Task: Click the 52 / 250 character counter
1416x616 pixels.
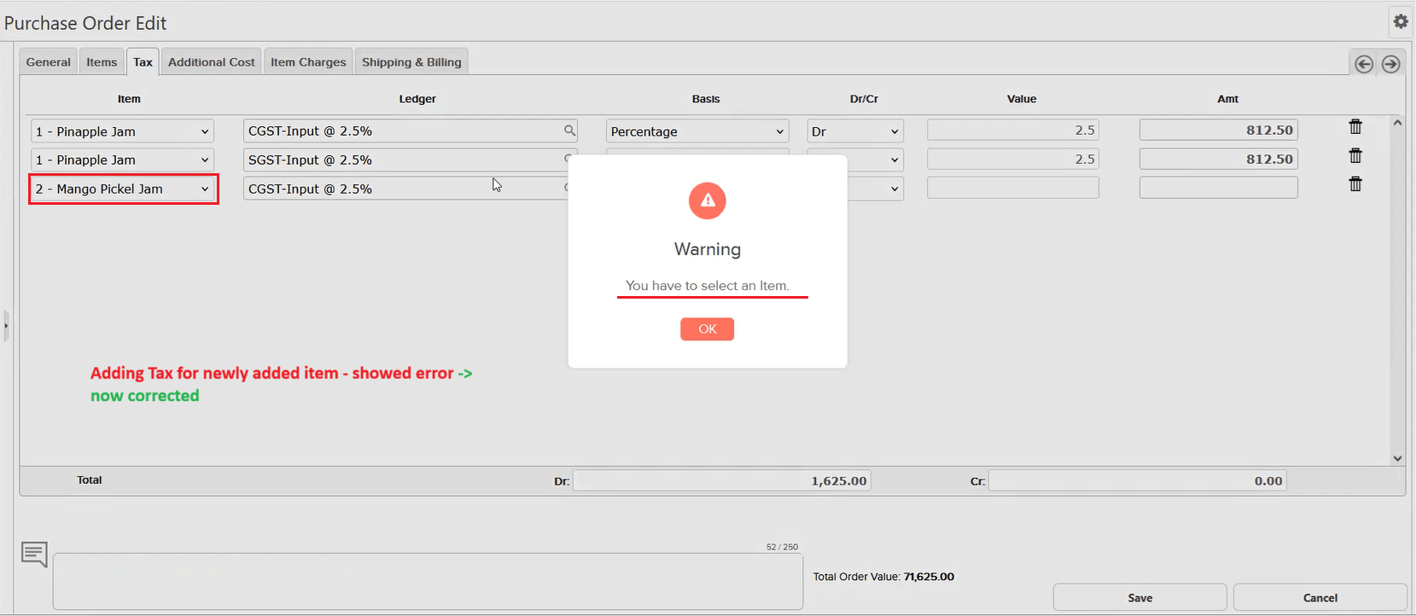Action: pos(782,547)
